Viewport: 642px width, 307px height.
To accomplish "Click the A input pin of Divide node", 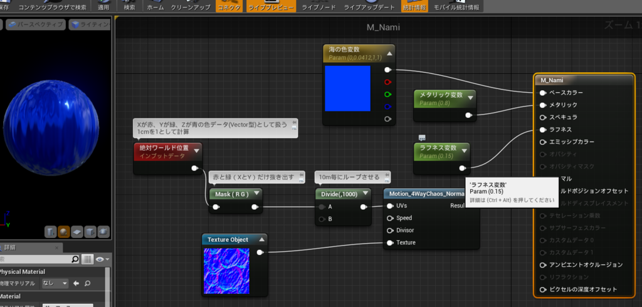I will tap(322, 207).
